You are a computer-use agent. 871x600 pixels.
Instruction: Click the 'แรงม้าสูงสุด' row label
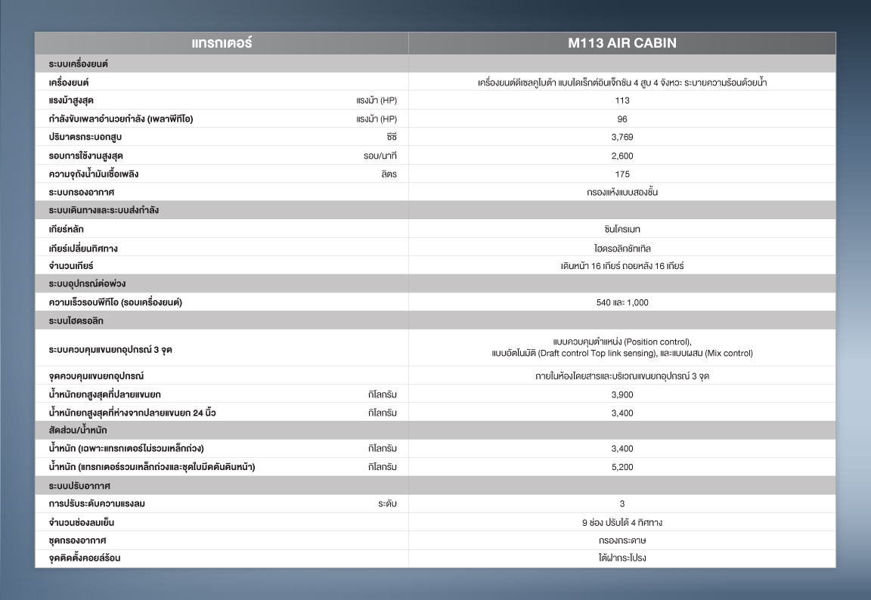pyautogui.click(x=71, y=101)
